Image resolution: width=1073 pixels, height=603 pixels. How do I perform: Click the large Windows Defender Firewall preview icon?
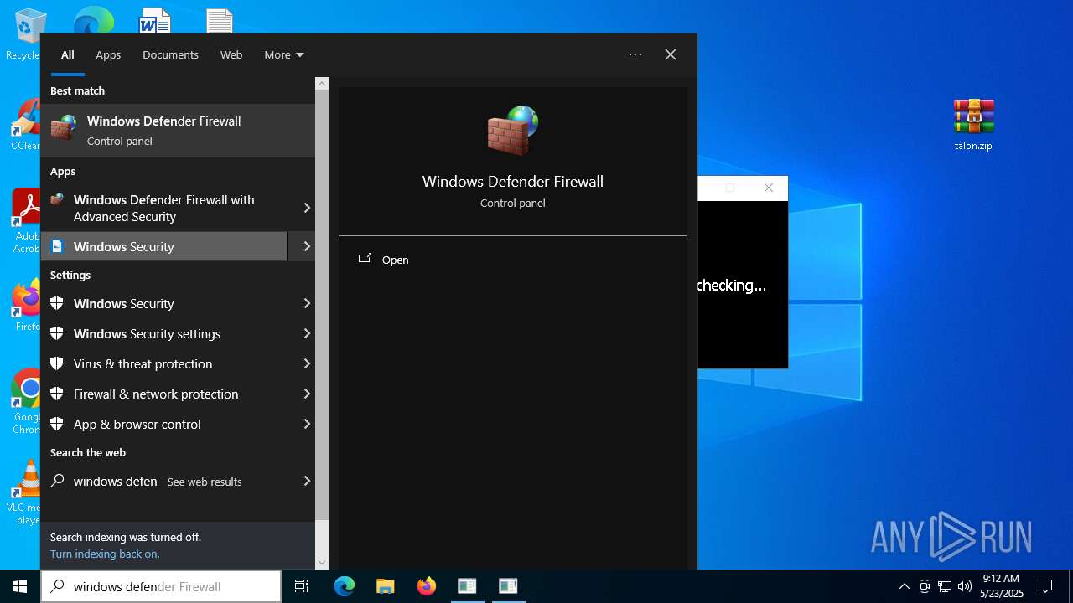[512, 131]
